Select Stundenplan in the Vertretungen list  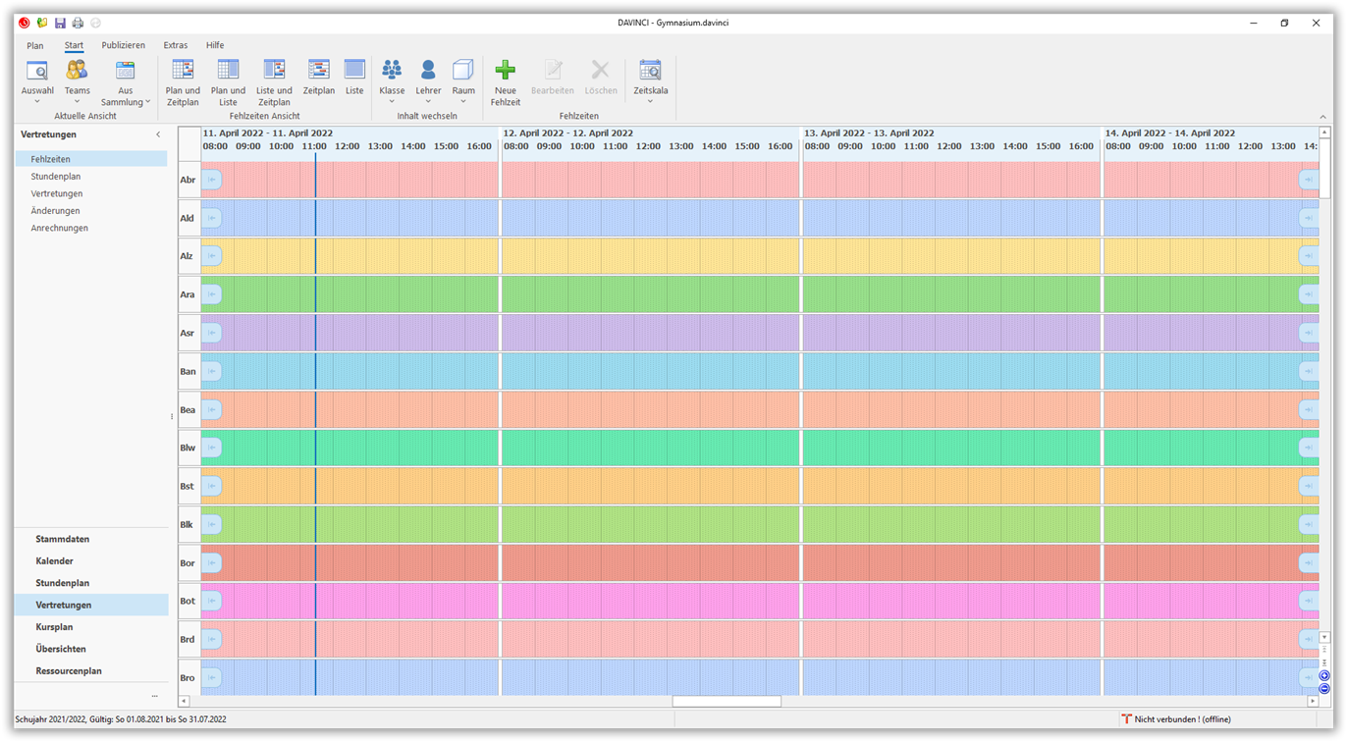(x=56, y=177)
